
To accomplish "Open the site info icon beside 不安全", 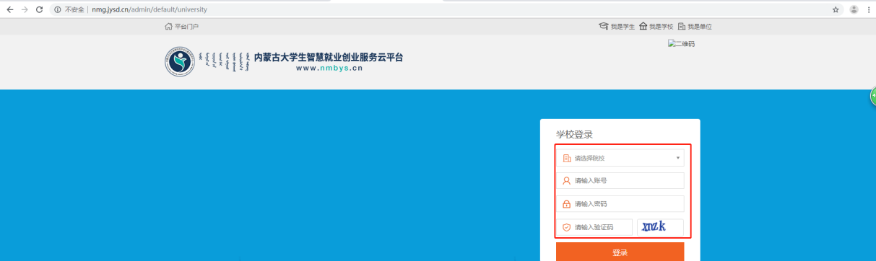I will [x=58, y=9].
